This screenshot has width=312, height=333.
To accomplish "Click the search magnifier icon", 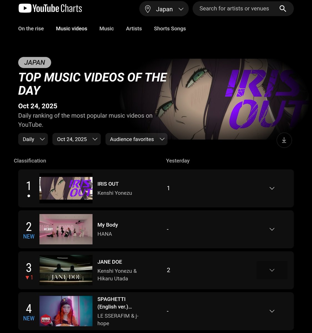I will 283,9.
